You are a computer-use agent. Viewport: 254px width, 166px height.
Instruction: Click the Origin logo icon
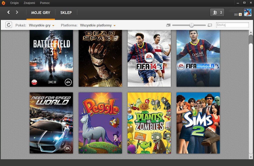[x=3, y=3]
